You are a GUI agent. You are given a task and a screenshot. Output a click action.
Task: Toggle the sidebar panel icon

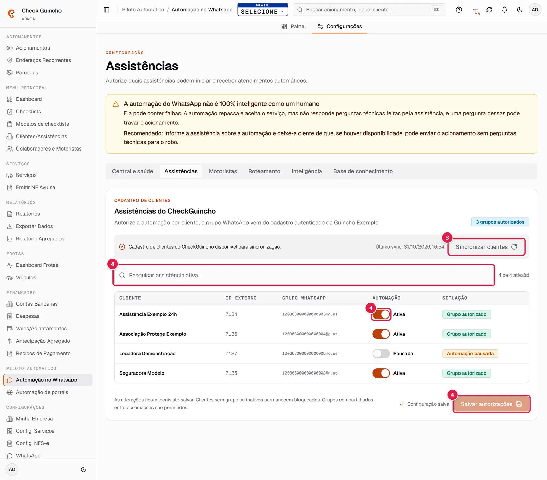107,10
